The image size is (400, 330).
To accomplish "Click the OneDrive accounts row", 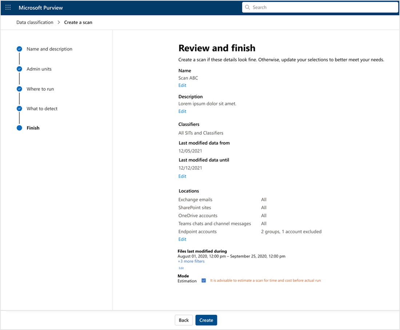I will 223,216.
